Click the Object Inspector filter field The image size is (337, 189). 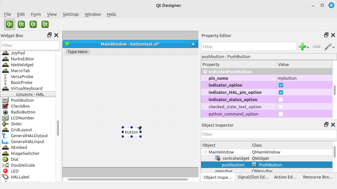[269, 134]
